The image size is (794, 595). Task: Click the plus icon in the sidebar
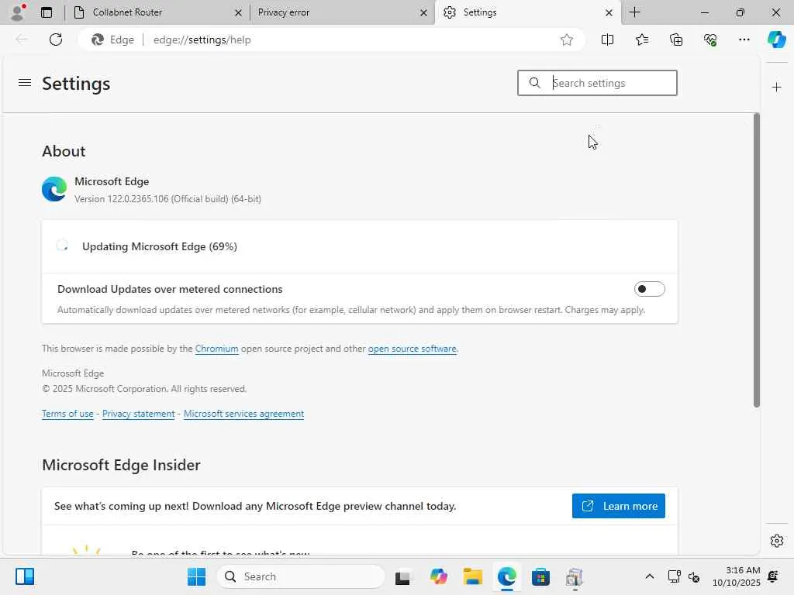776,88
